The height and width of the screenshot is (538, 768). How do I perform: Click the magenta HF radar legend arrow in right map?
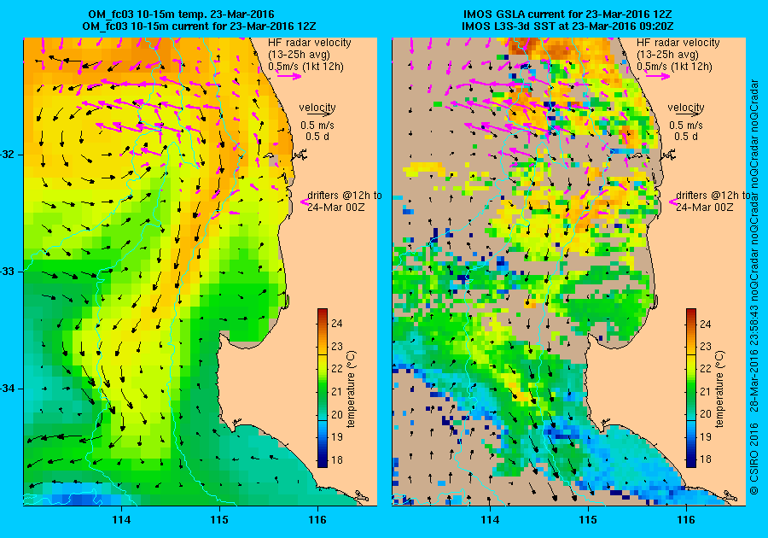[x=657, y=76]
